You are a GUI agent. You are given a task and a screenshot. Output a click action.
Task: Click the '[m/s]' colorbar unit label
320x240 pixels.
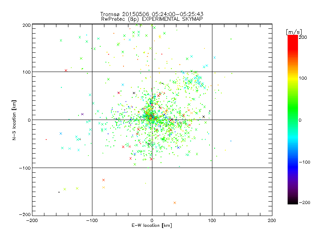click(294, 32)
